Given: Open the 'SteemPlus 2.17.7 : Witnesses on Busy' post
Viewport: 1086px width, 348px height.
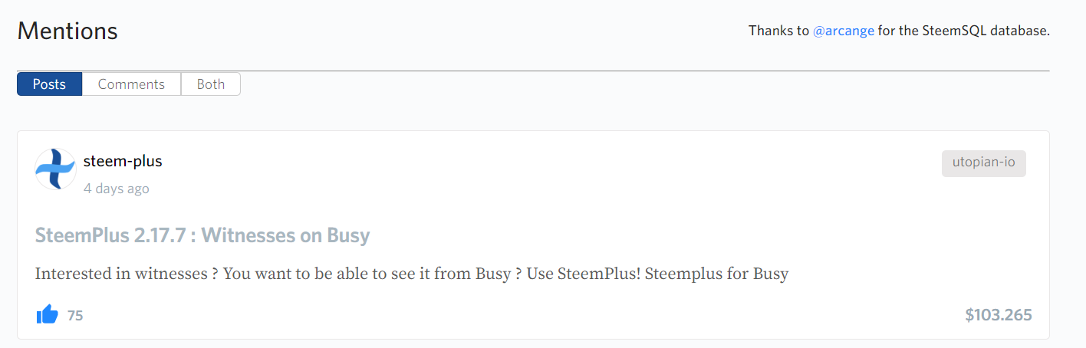Looking at the screenshot, I should [x=202, y=235].
